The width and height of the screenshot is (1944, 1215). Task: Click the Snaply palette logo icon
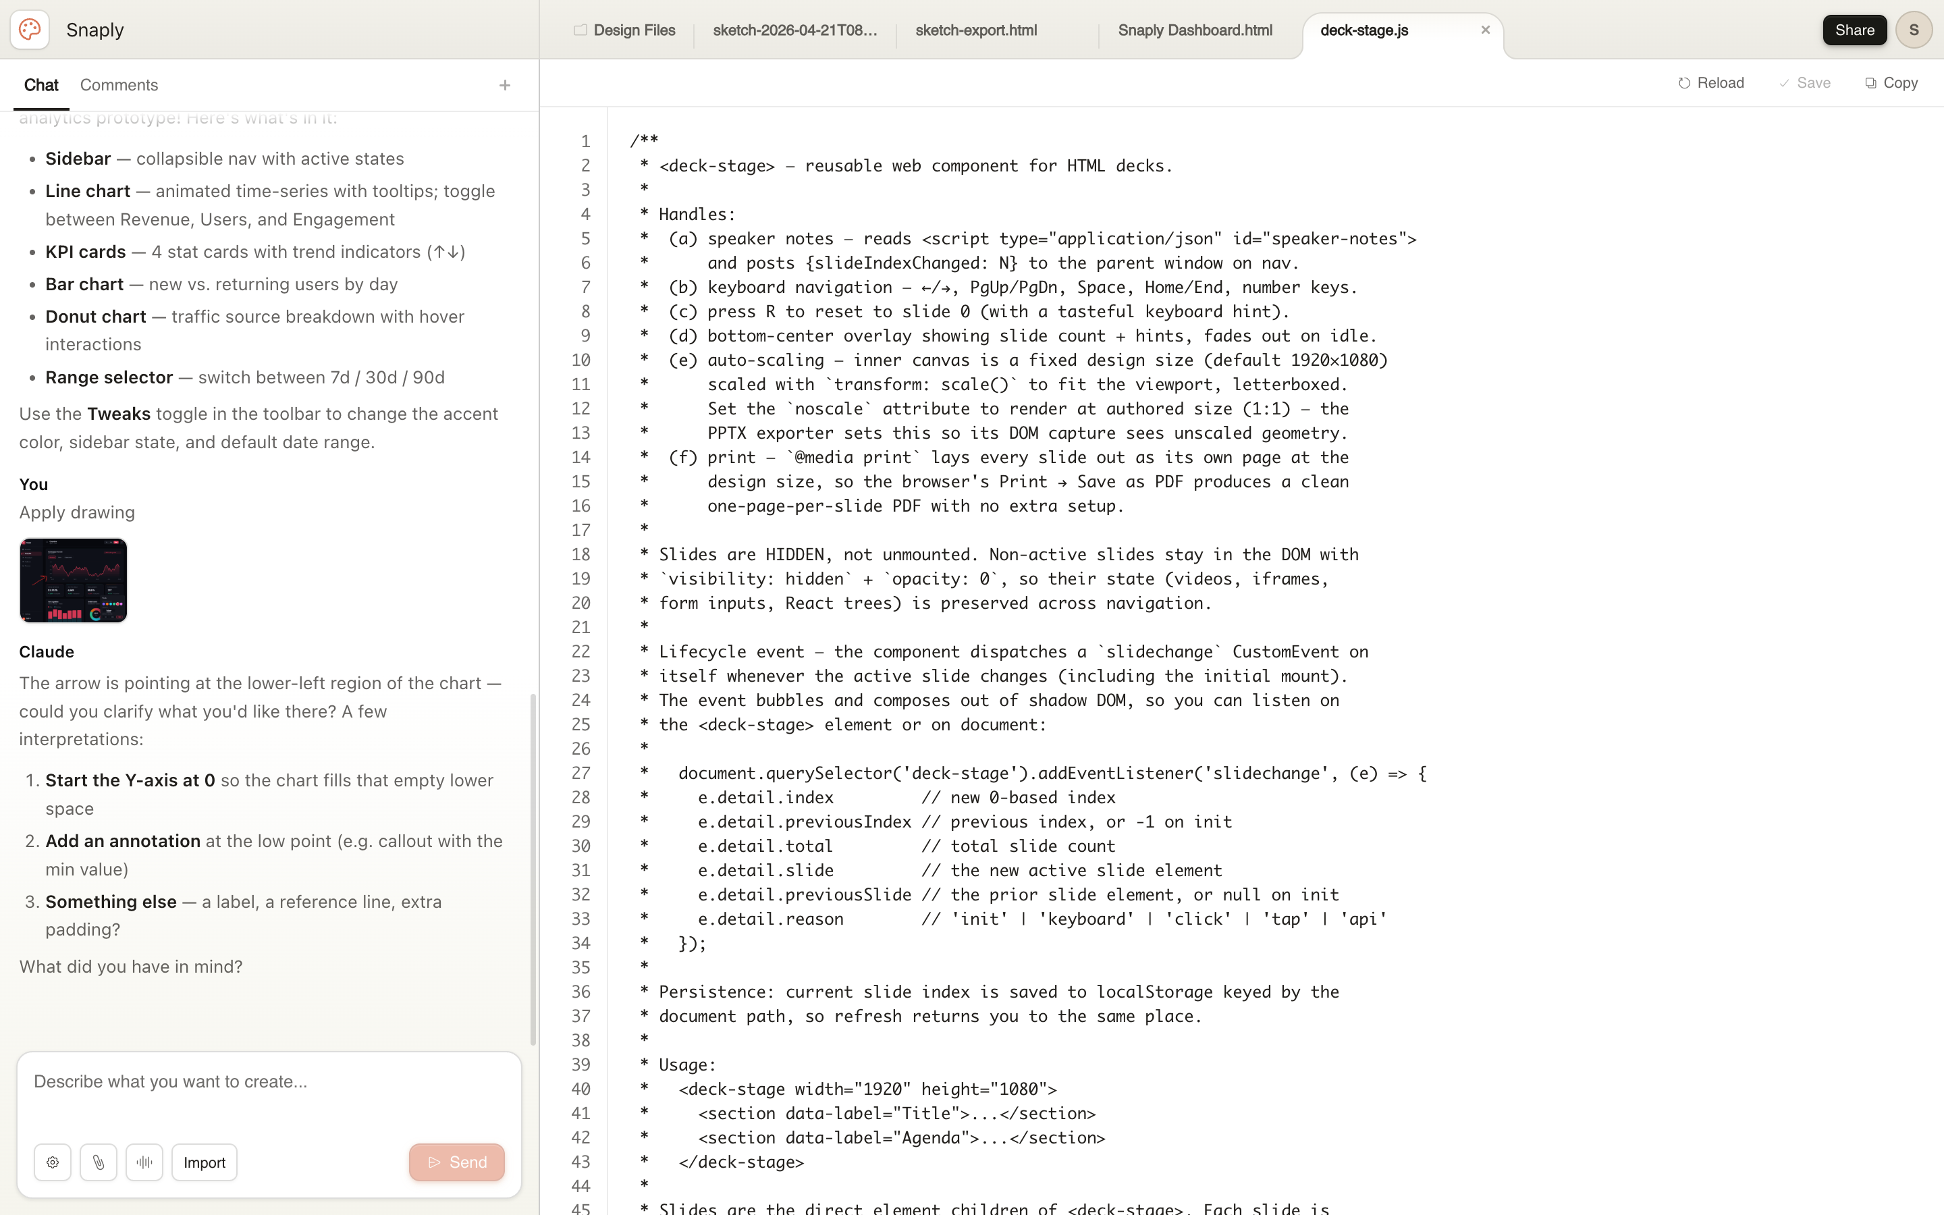click(x=30, y=30)
